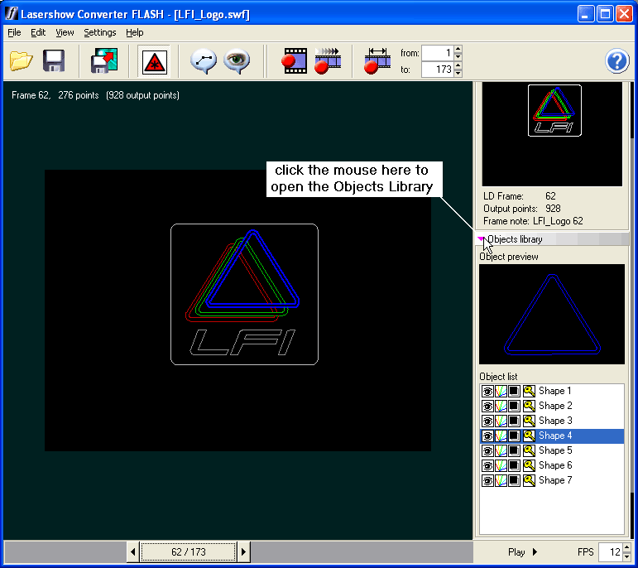The image size is (638, 568).
Task: Click the color lines icon for Shape 7
Action: click(501, 480)
